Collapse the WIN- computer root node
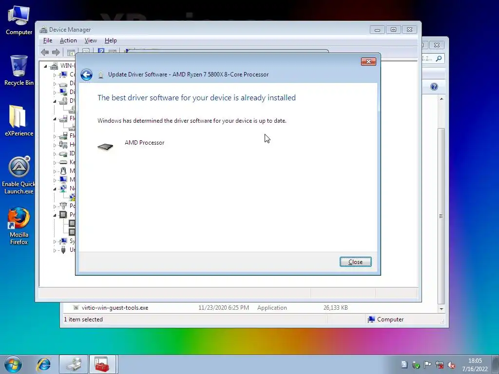Screen dimensions: 499x374 click(45, 66)
